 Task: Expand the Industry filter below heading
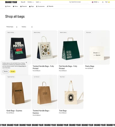(27, 27)
